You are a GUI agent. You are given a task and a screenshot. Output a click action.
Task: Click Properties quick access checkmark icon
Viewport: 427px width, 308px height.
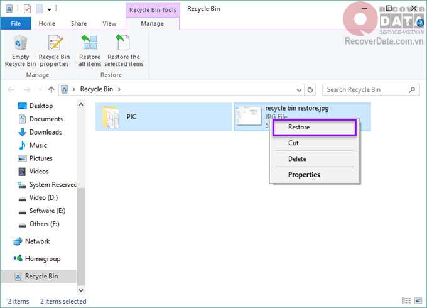point(27,9)
